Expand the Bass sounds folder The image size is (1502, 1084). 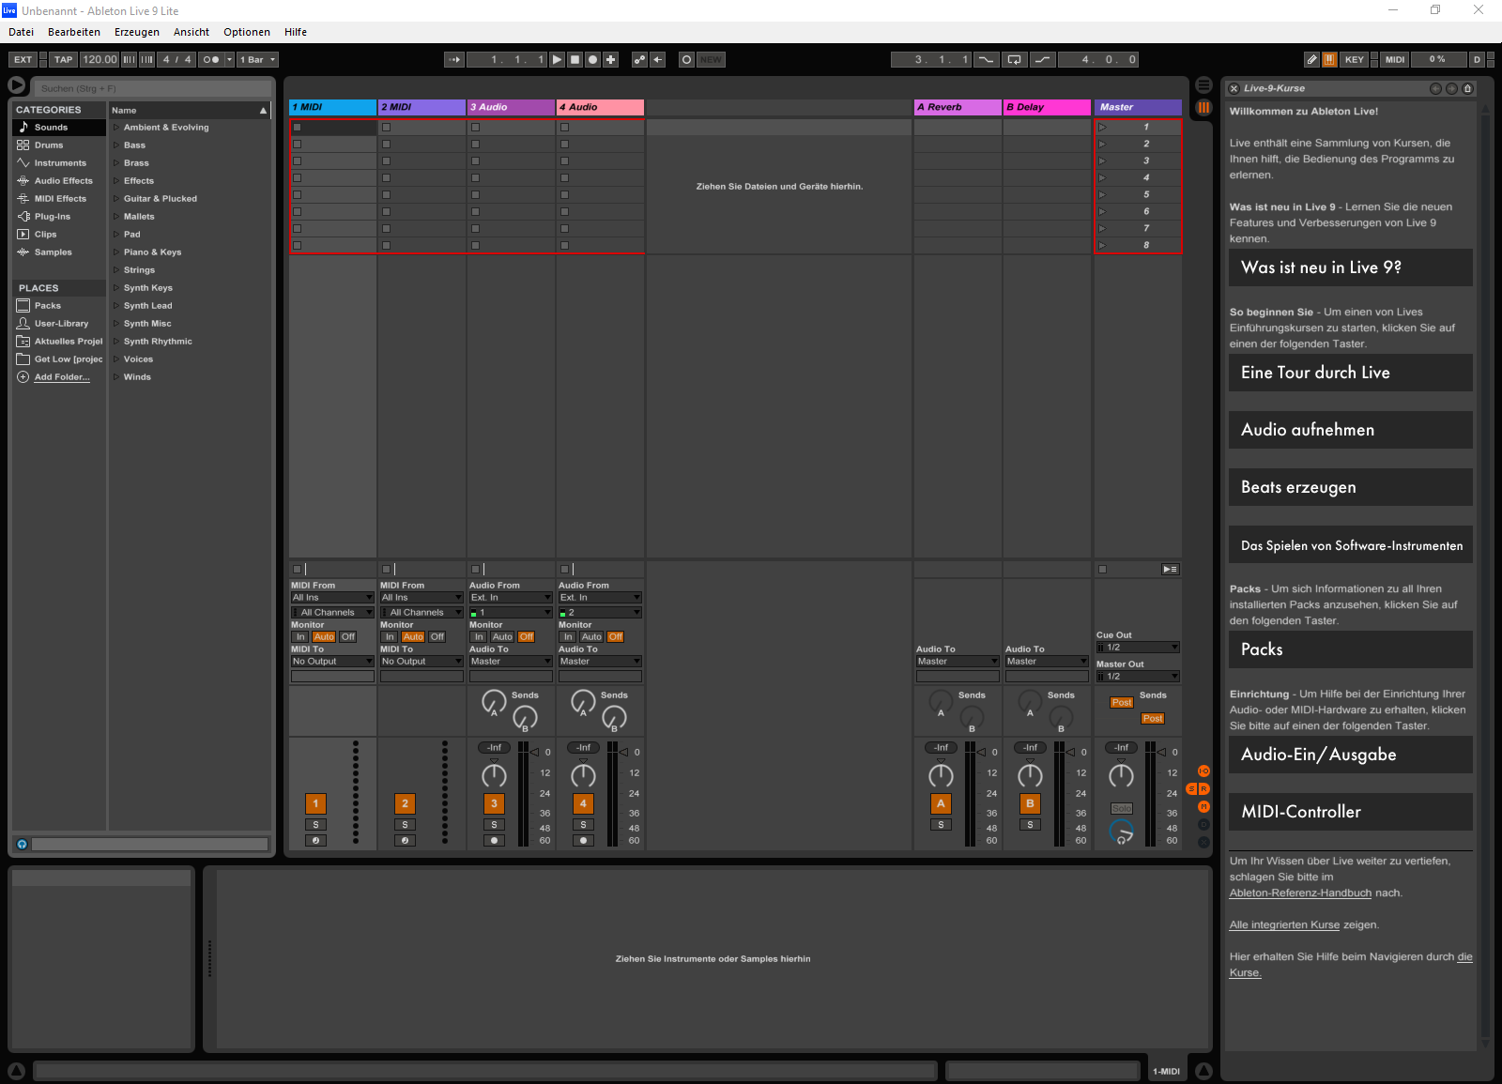[116, 145]
